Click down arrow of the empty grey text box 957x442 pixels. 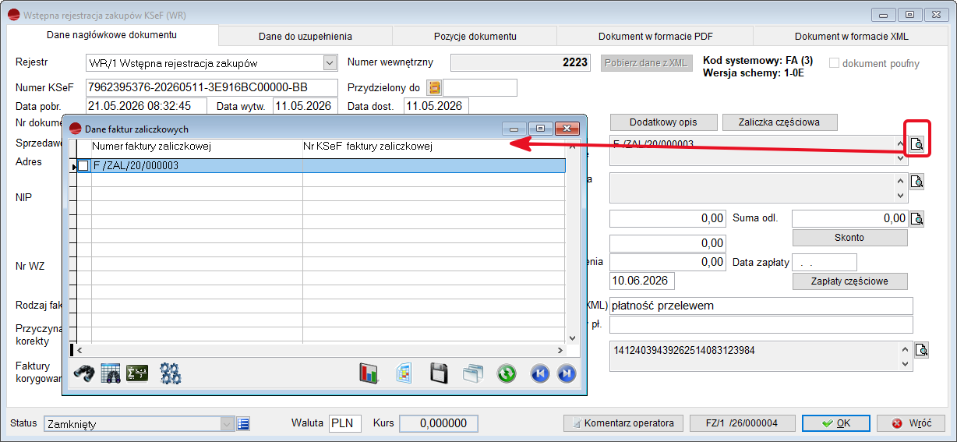click(x=902, y=196)
